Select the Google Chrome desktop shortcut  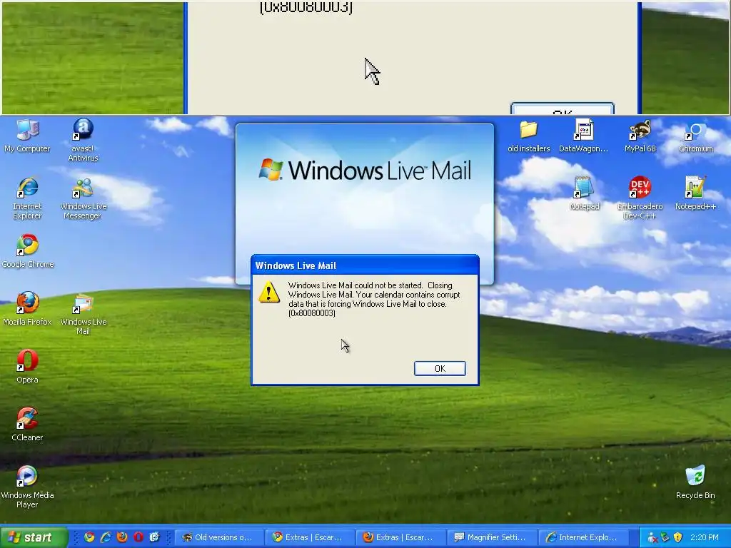click(28, 252)
